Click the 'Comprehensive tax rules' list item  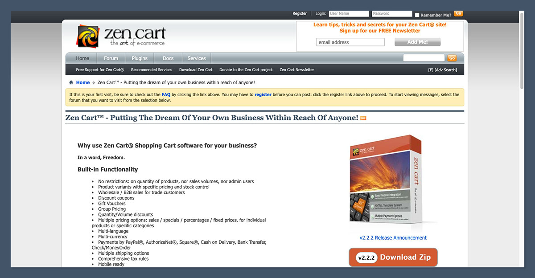tap(123, 259)
